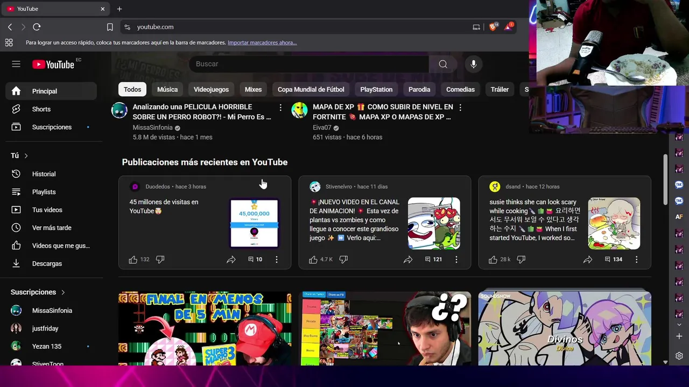Dislike the Stivenelvro post
Screen dimensions: 689x387
tap(343, 259)
